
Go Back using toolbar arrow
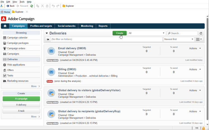[x=10, y=6]
